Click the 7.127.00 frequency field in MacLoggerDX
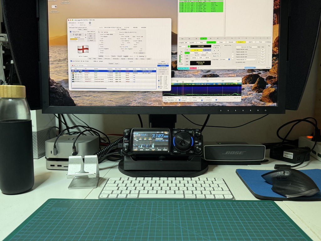The image size is (321, 241). 77,35
